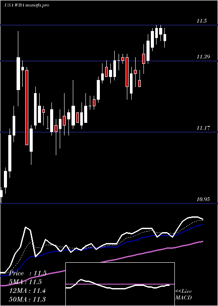
Task: Click the 'USA WBA munafa.pro' chart title
Action: coord(27,5)
